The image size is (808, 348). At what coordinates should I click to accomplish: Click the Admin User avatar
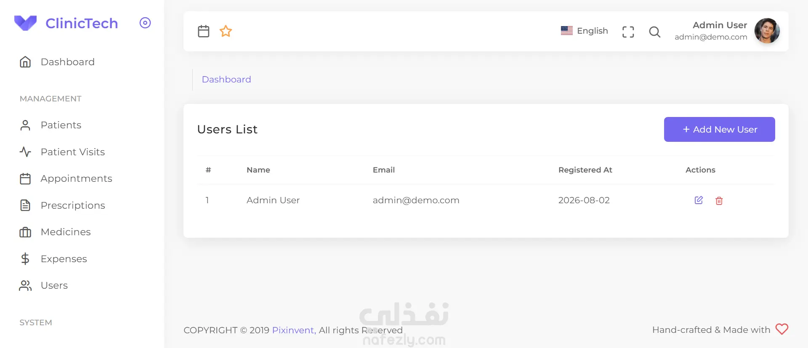pos(767,31)
